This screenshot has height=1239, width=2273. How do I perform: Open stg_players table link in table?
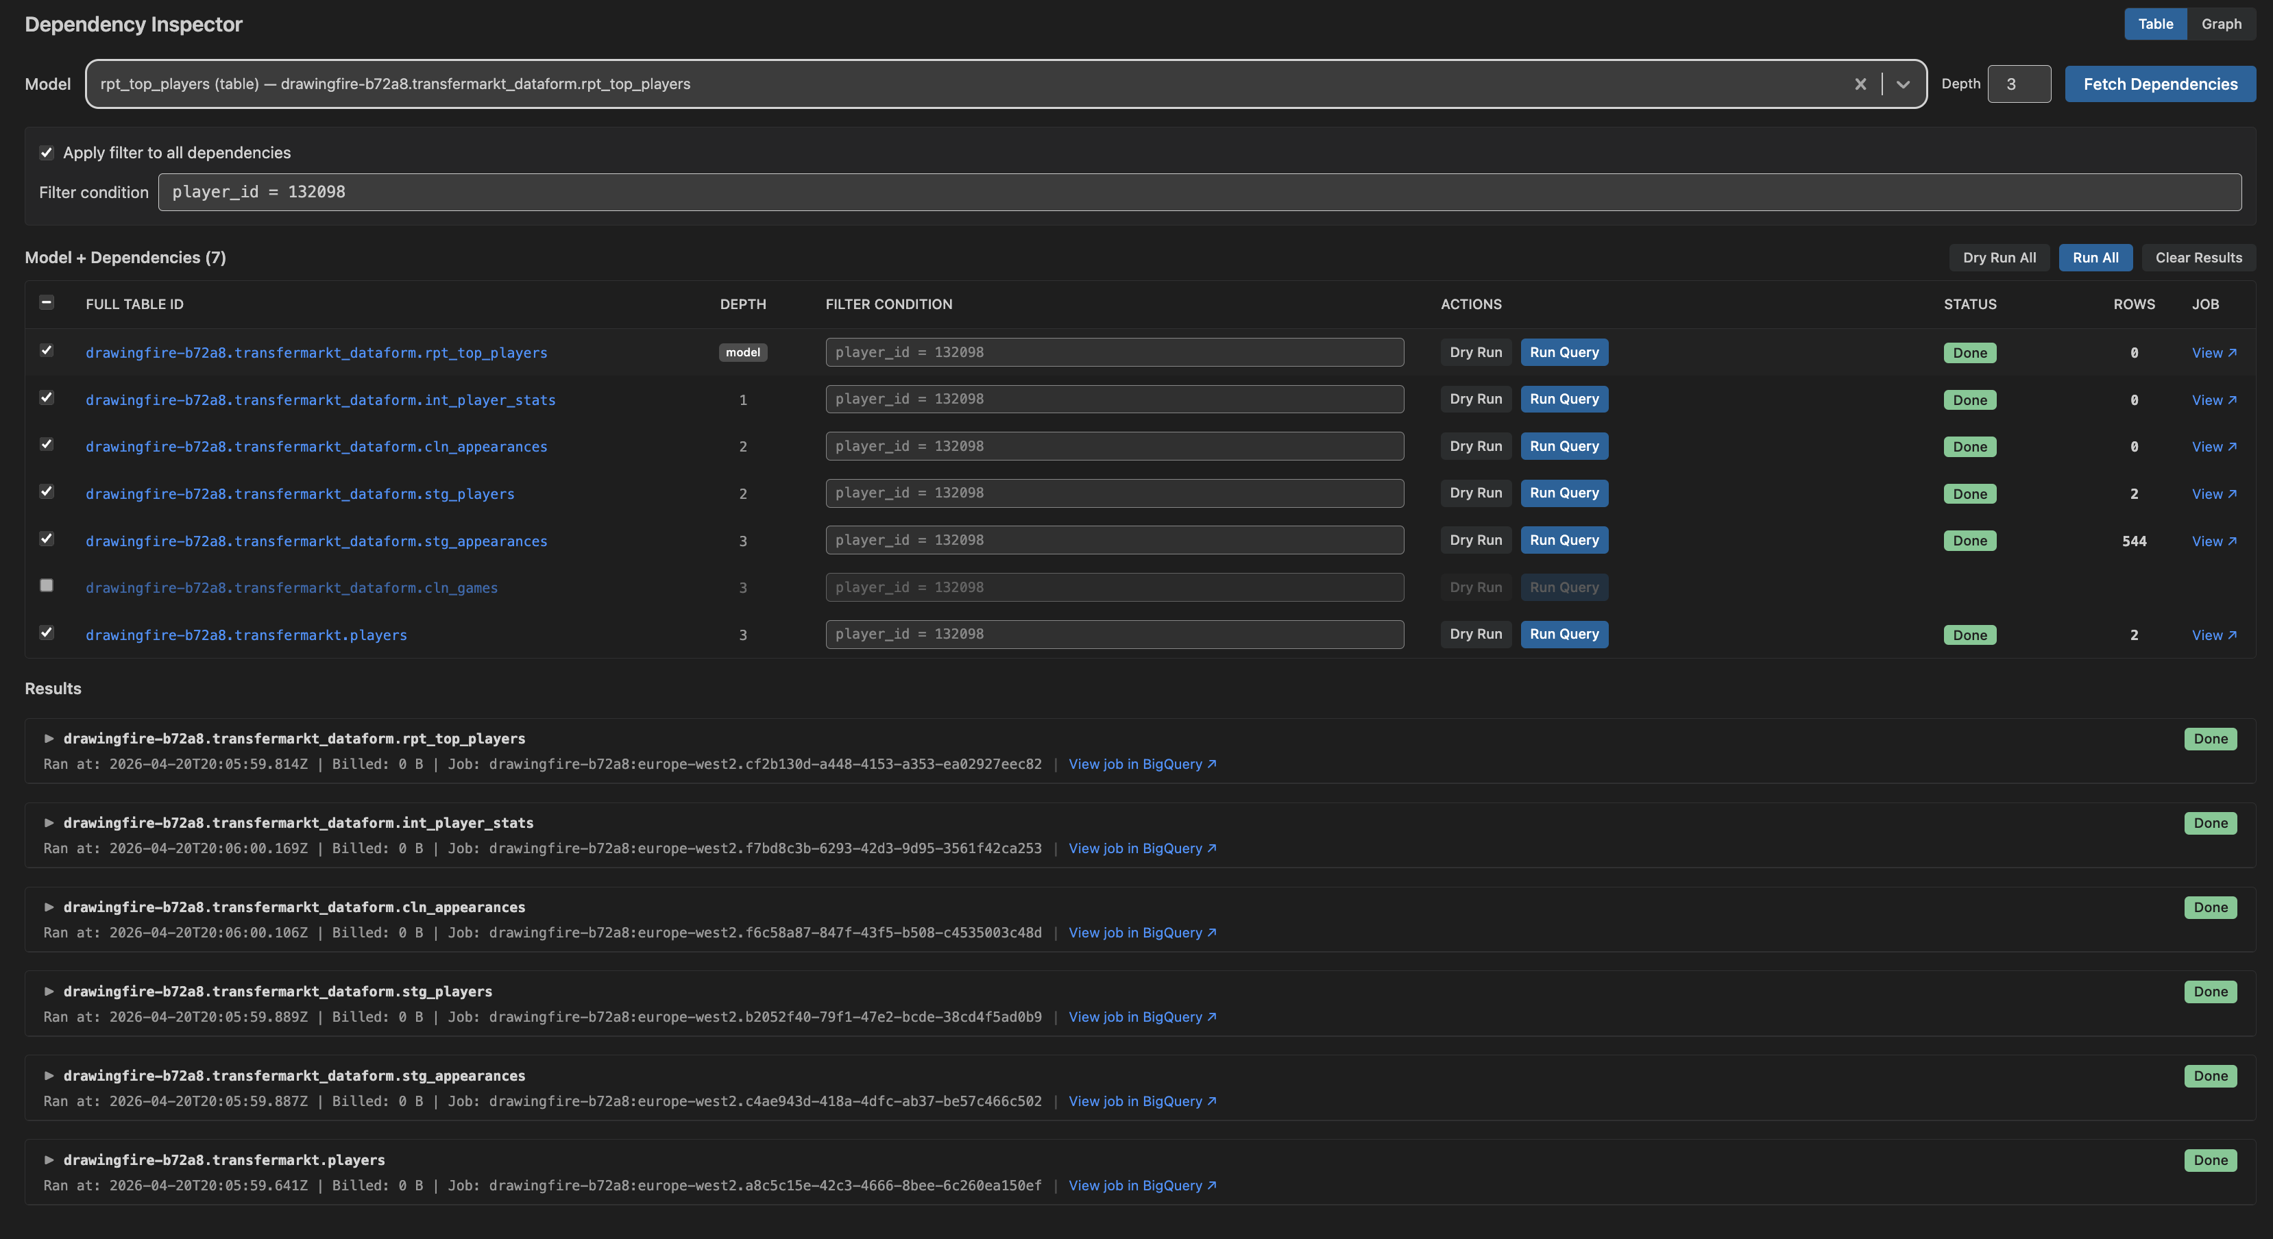tap(300, 494)
